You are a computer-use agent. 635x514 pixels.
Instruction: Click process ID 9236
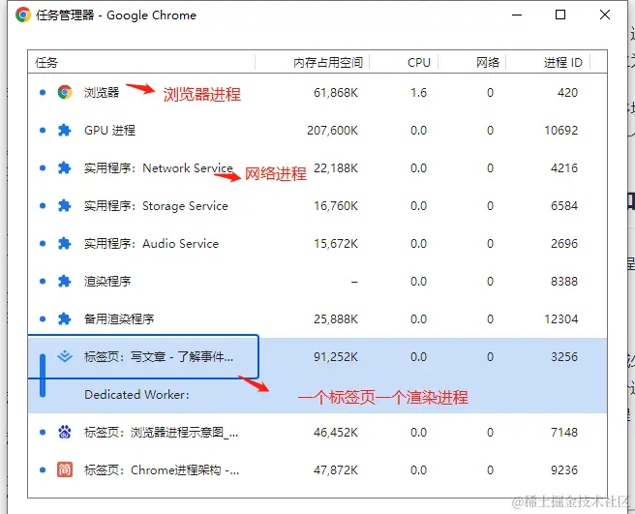coord(564,469)
